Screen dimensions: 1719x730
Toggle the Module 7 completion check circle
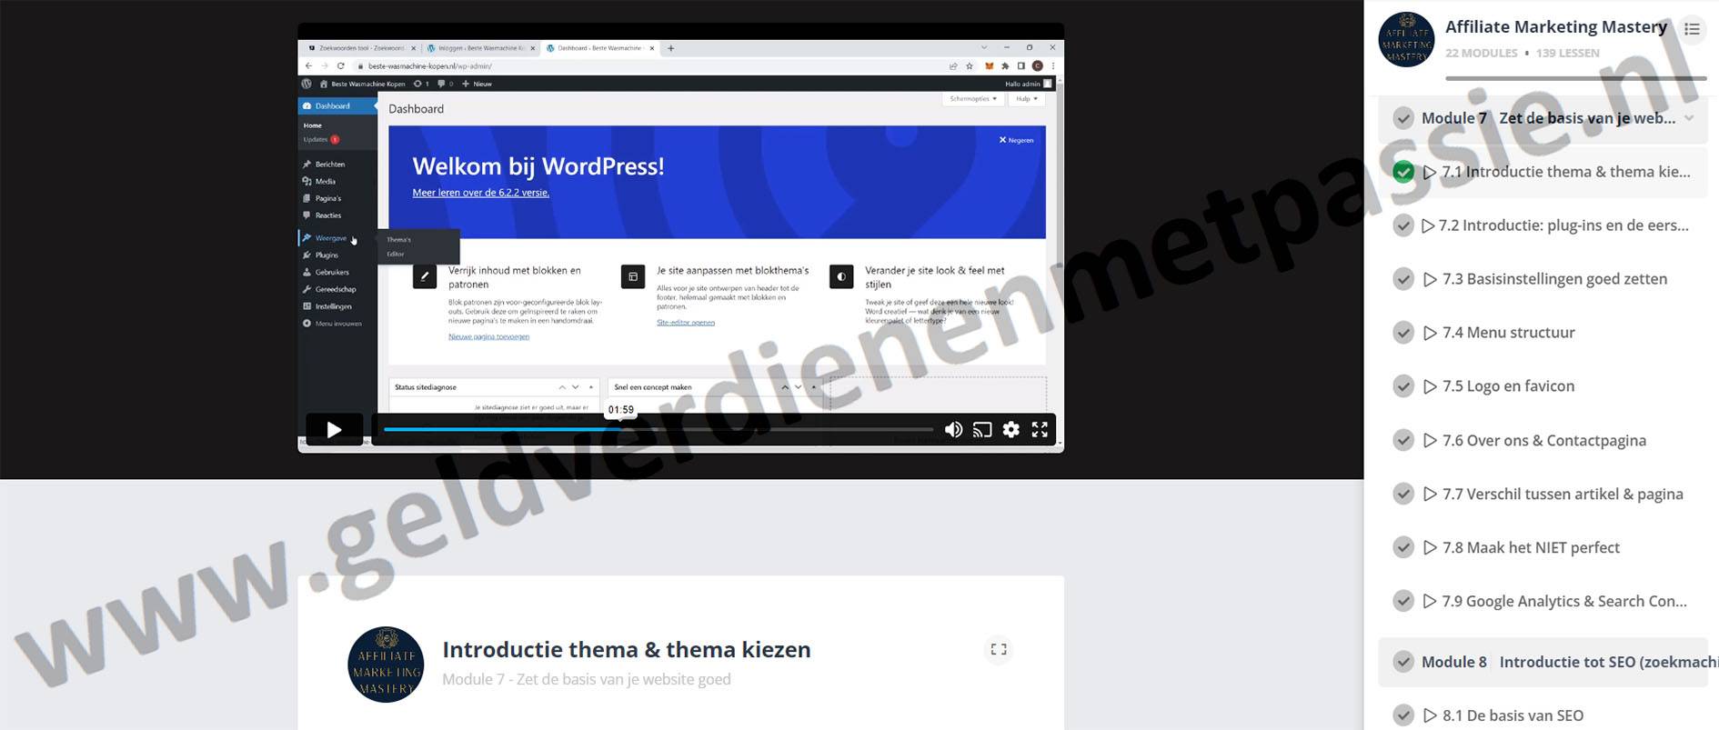(1403, 118)
